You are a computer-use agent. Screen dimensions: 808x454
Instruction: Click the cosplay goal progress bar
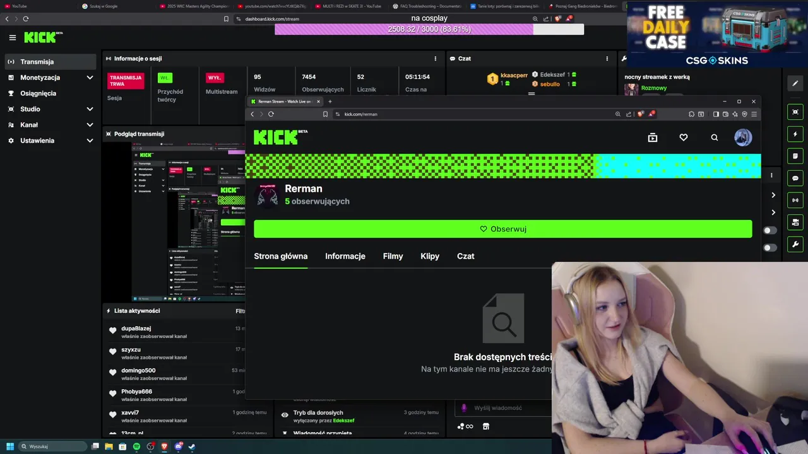tap(429, 29)
